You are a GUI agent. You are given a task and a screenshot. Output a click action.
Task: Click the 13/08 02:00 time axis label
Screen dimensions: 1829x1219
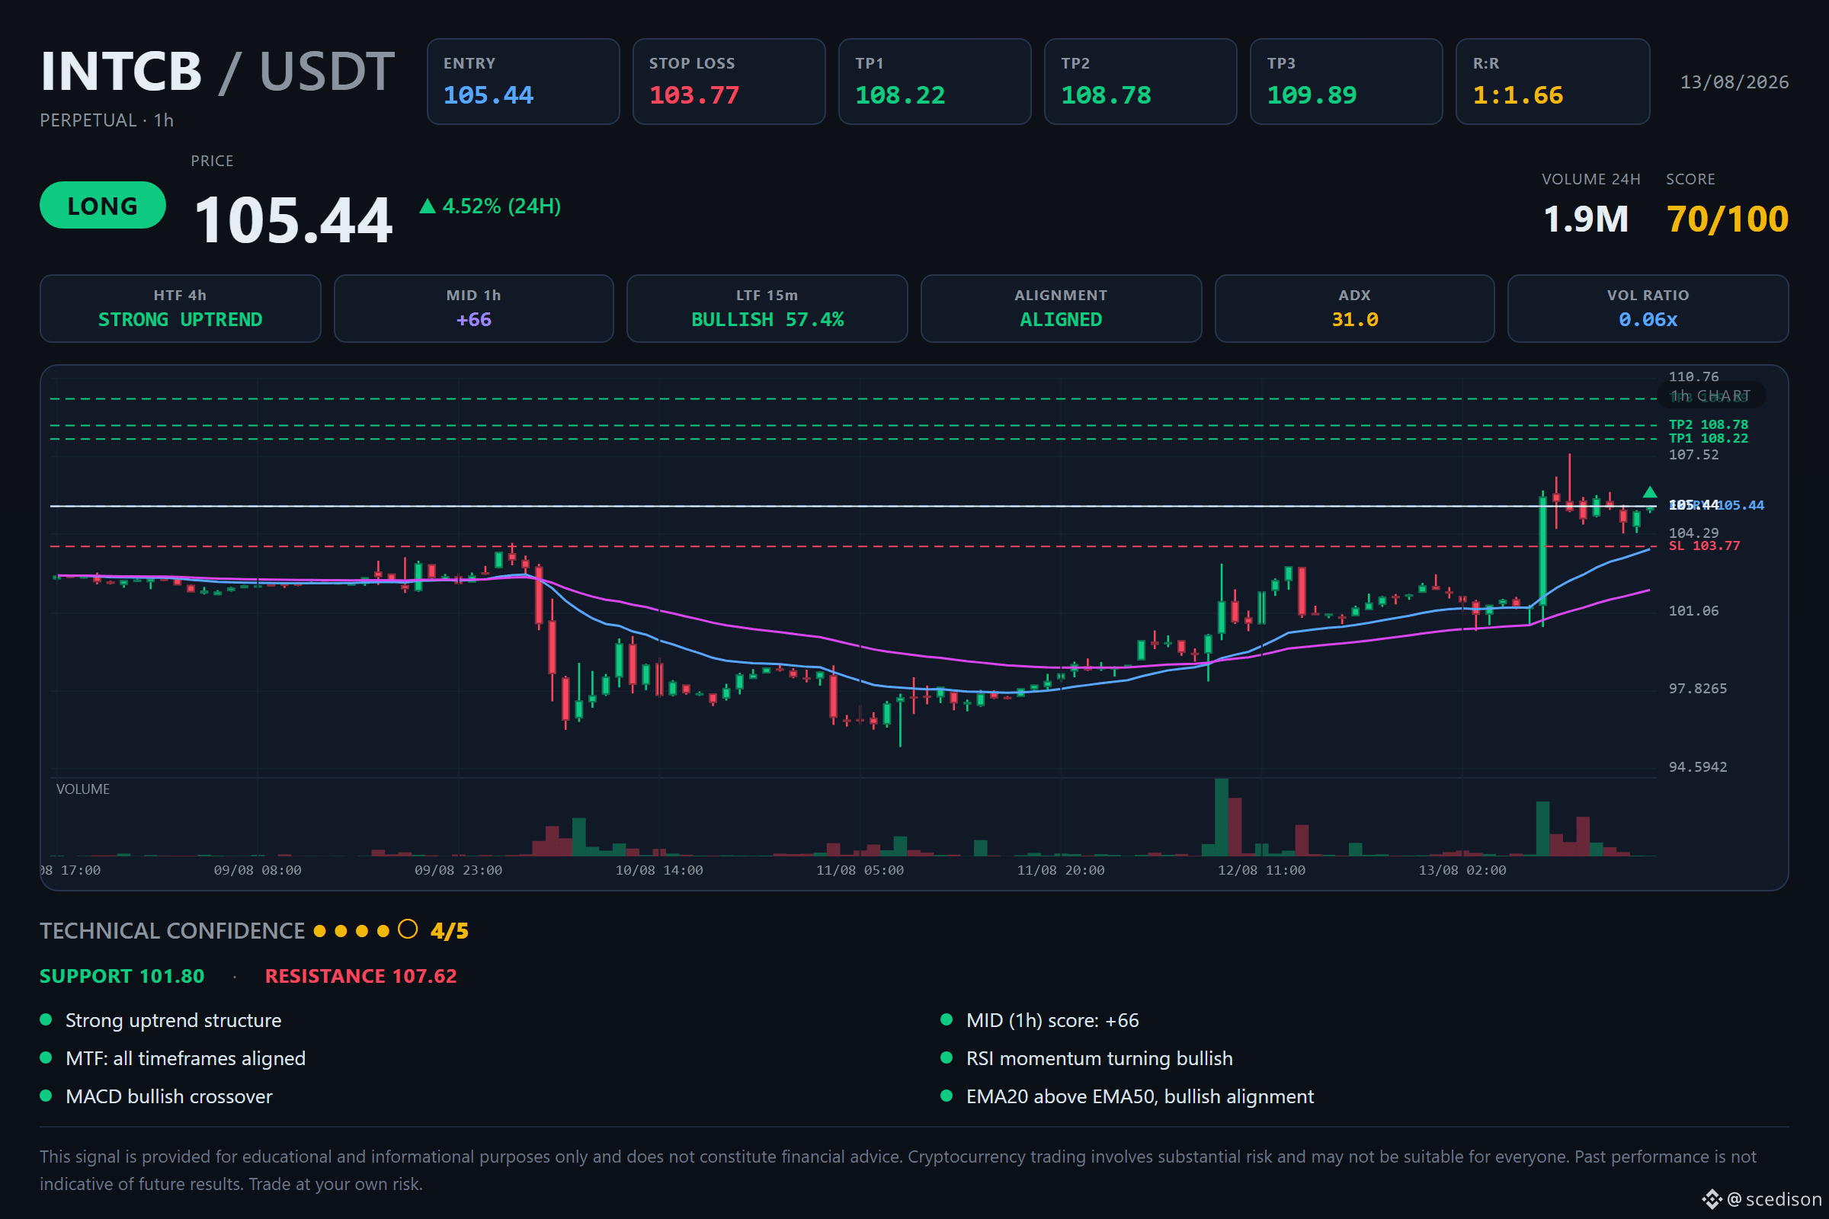pos(1462,871)
